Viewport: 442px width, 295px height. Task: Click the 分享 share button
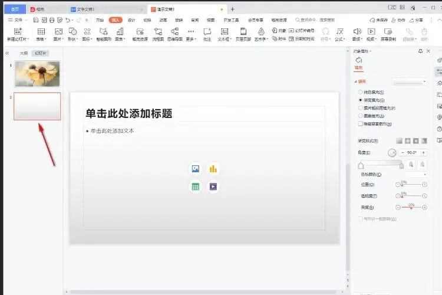[x=416, y=20]
